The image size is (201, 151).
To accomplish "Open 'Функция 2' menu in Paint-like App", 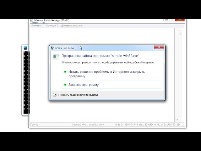I will click(52, 25).
